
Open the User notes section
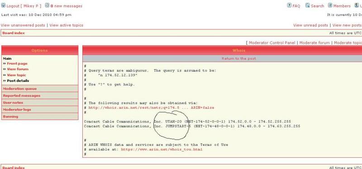pos(40,103)
